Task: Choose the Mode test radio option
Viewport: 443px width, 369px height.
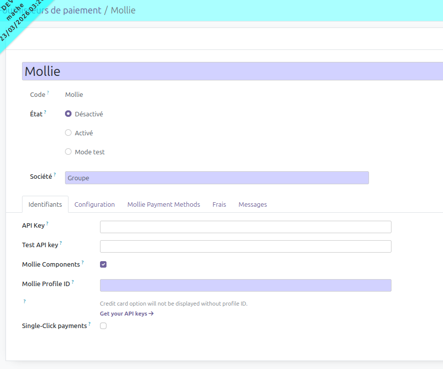Action: (68, 152)
